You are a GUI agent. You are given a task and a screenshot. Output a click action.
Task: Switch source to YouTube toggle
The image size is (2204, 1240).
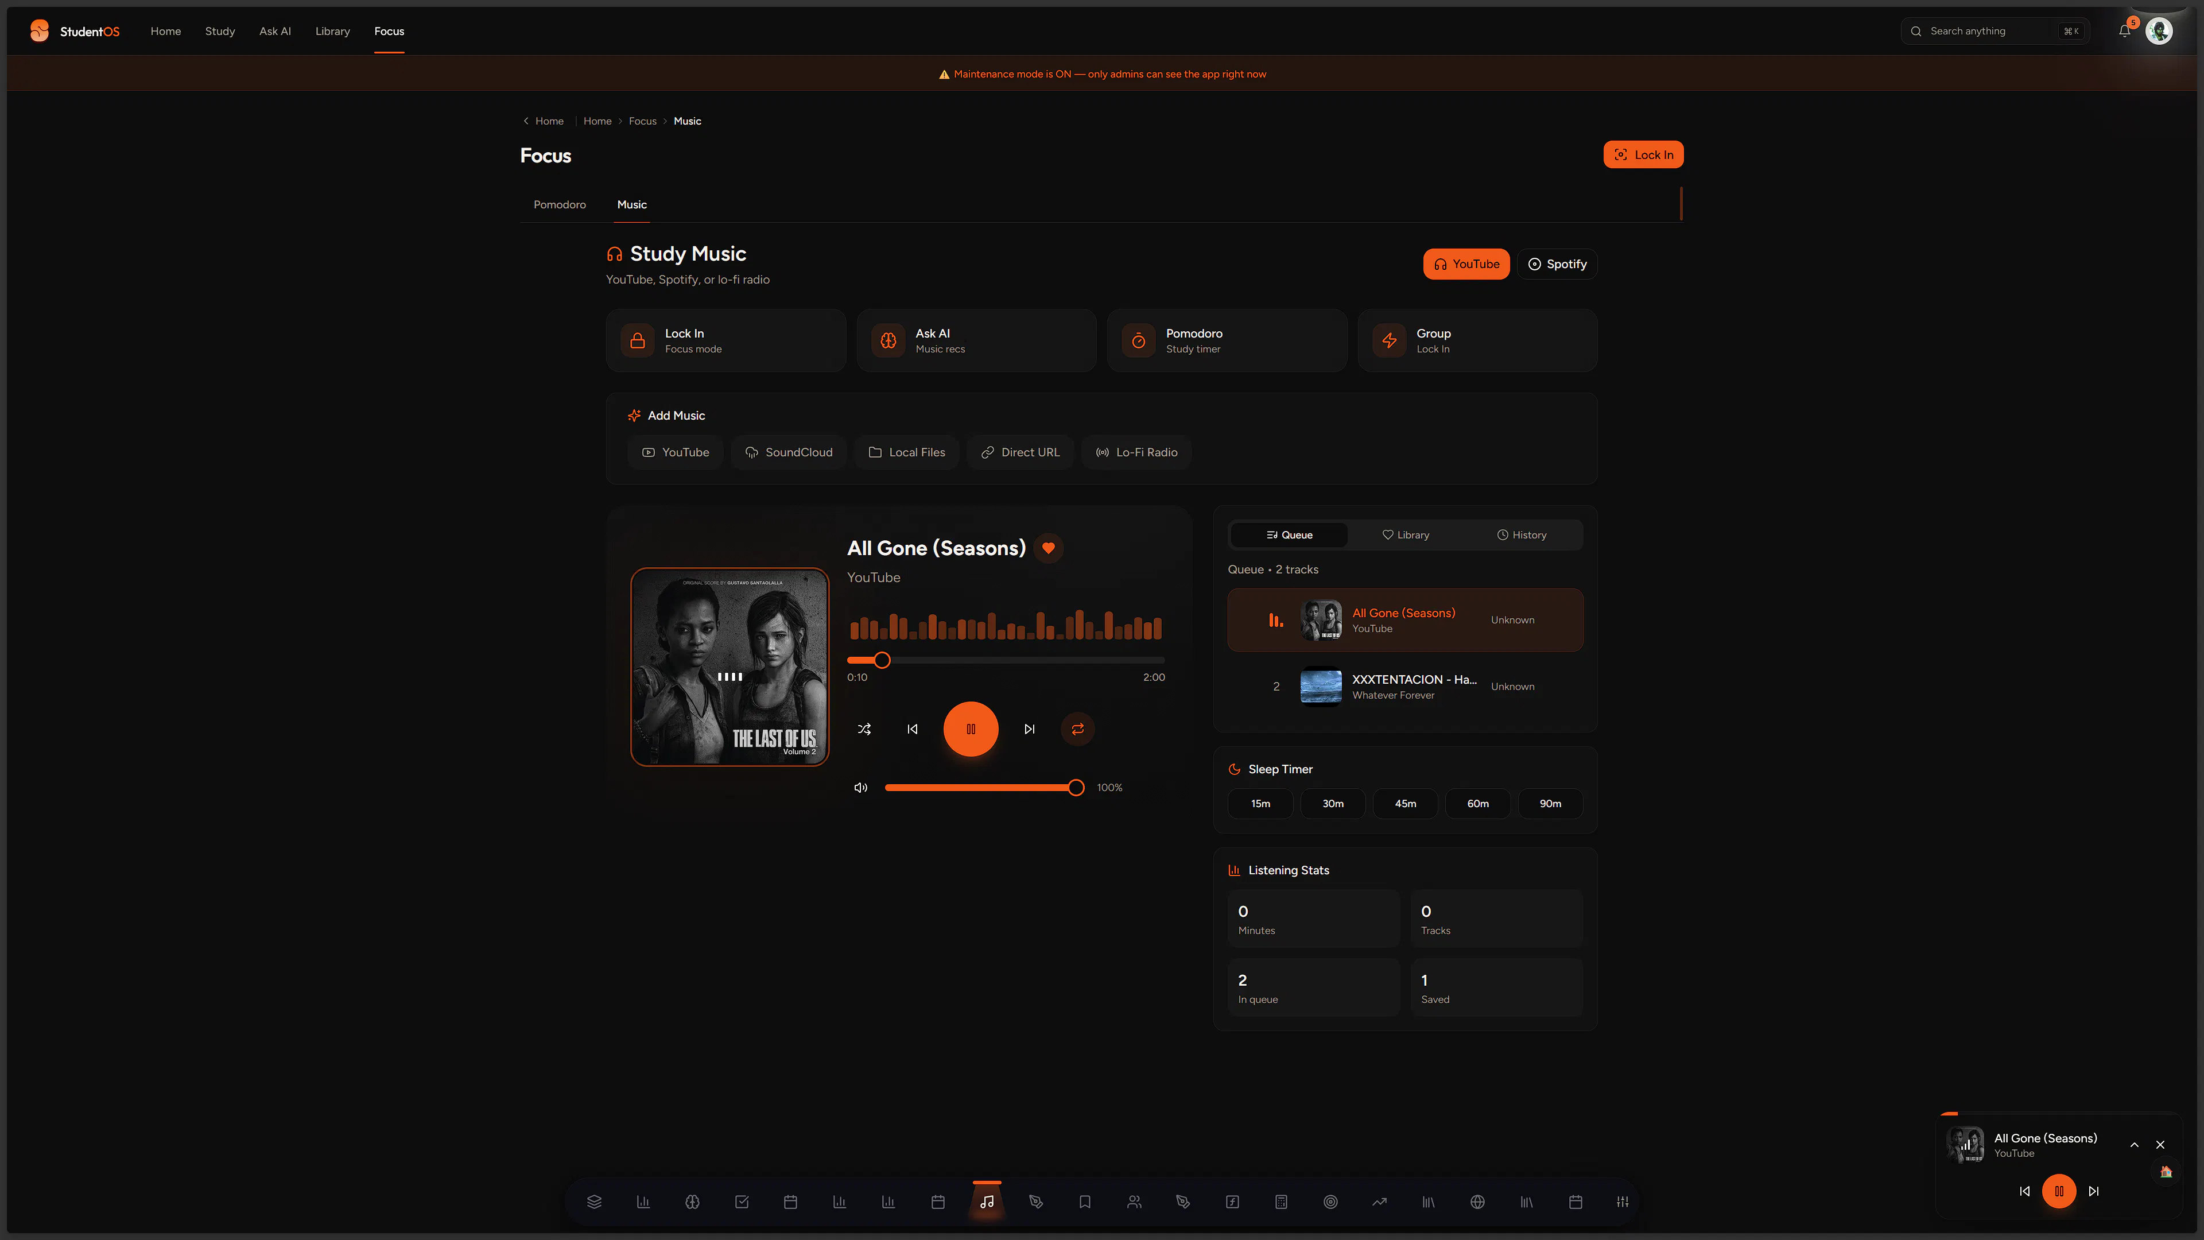pos(1466,263)
